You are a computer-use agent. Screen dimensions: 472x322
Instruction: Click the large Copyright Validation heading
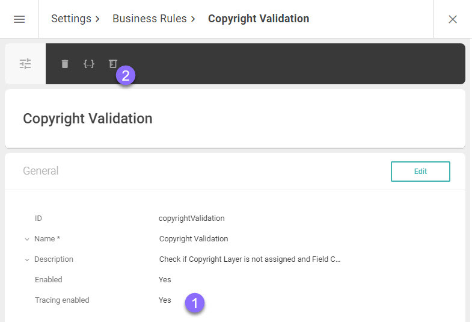(88, 119)
